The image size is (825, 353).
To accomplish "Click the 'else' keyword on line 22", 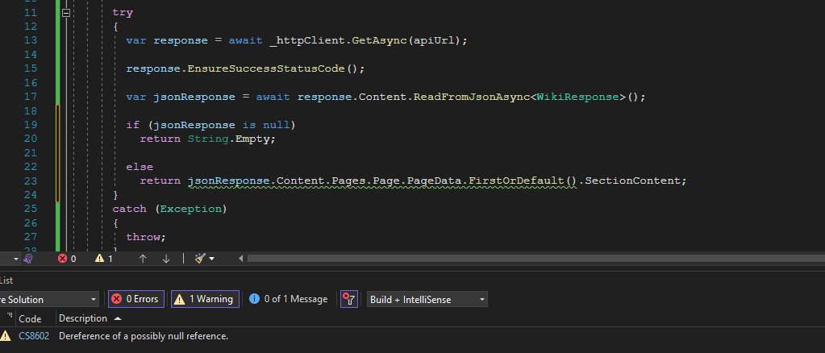I will (x=140, y=167).
